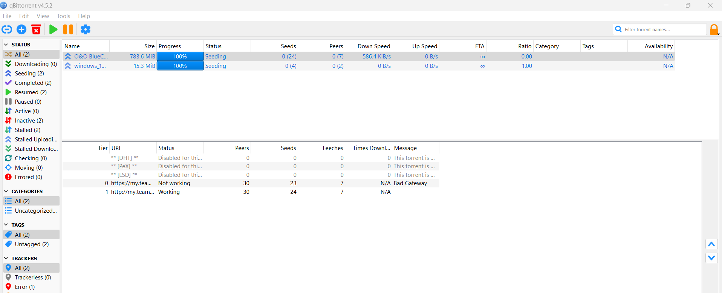Open the File menu
Screen dimensions: 722x293
[x=7, y=16]
